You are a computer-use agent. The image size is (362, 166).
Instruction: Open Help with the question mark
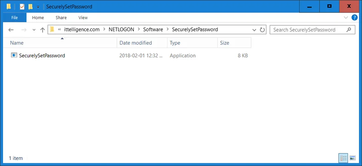click(354, 18)
